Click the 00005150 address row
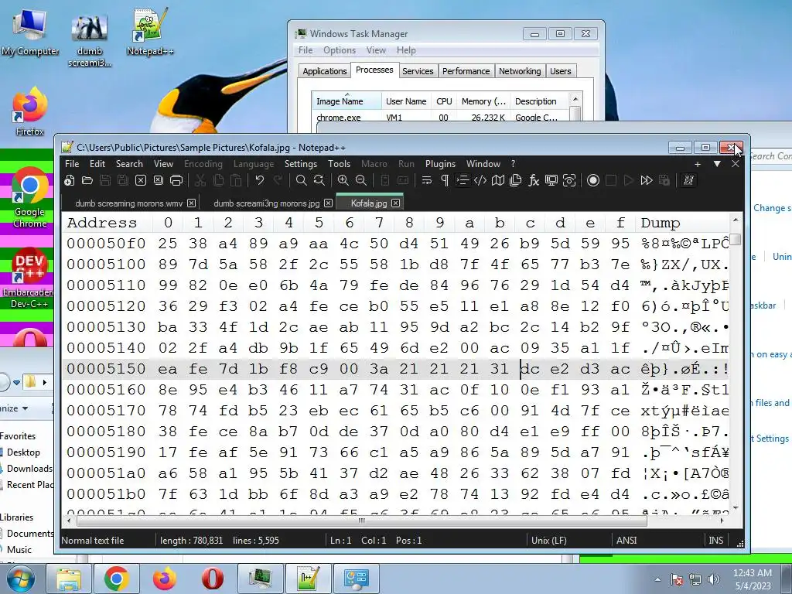The width and height of the screenshot is (792, 594). 106,369
